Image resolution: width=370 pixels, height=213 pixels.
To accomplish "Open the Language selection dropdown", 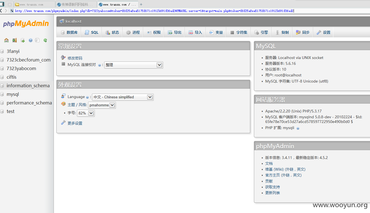I will [x=123, y=97].
